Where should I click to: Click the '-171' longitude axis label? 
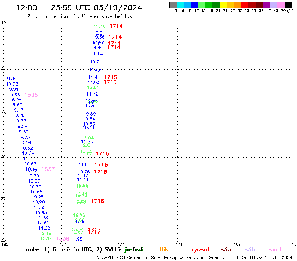(x=177, y=244)
